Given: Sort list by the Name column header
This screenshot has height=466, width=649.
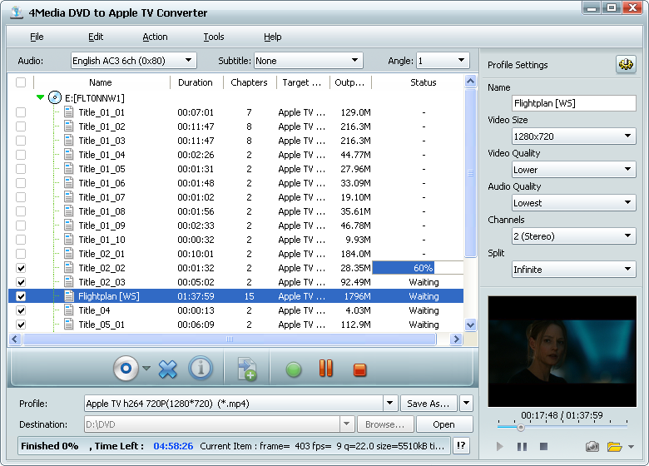Looking at the screenshot, I should [101, 82].
